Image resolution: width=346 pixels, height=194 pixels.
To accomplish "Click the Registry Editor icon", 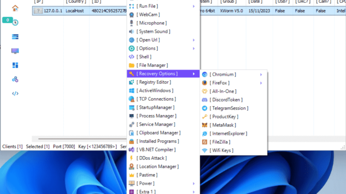I will tap(132, 82).
